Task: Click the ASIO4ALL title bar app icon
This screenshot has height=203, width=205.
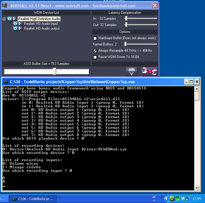Action: coord(4,5)
